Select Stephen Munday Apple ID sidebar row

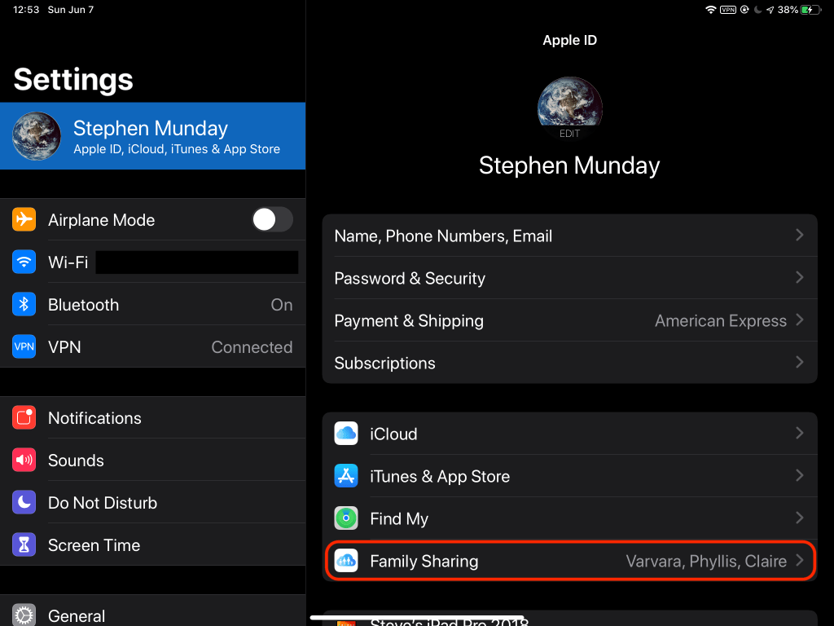tap(152, 136)
